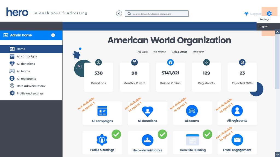Select Settings from the dropdown menu
Viewport: 280px width, 157px height.
pos(264,19)
